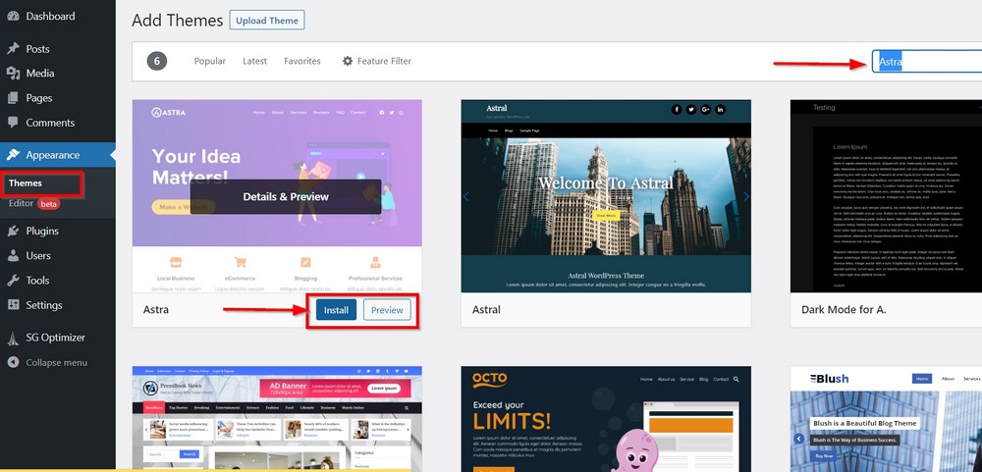Viewport: 982px width, 472px height.
Task: Open the Appearance menu section
Action: coord(53,155)
